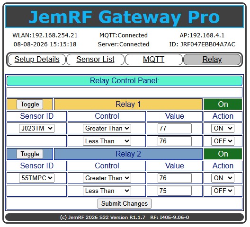Image resolution: width=250 pixels, height=227 pixels.
Task: Select the Relay tab
Action: coord(212,60)
